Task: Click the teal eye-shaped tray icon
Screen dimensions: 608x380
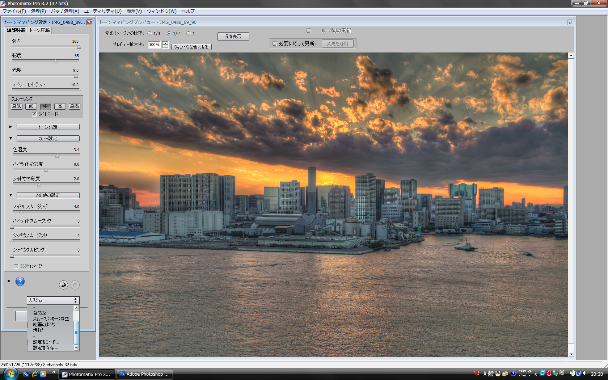Action: click(542, 373)
